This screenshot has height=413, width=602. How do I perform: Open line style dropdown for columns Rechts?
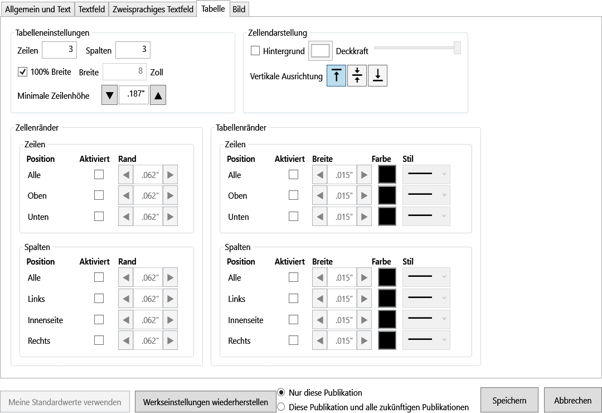(426, 340)
